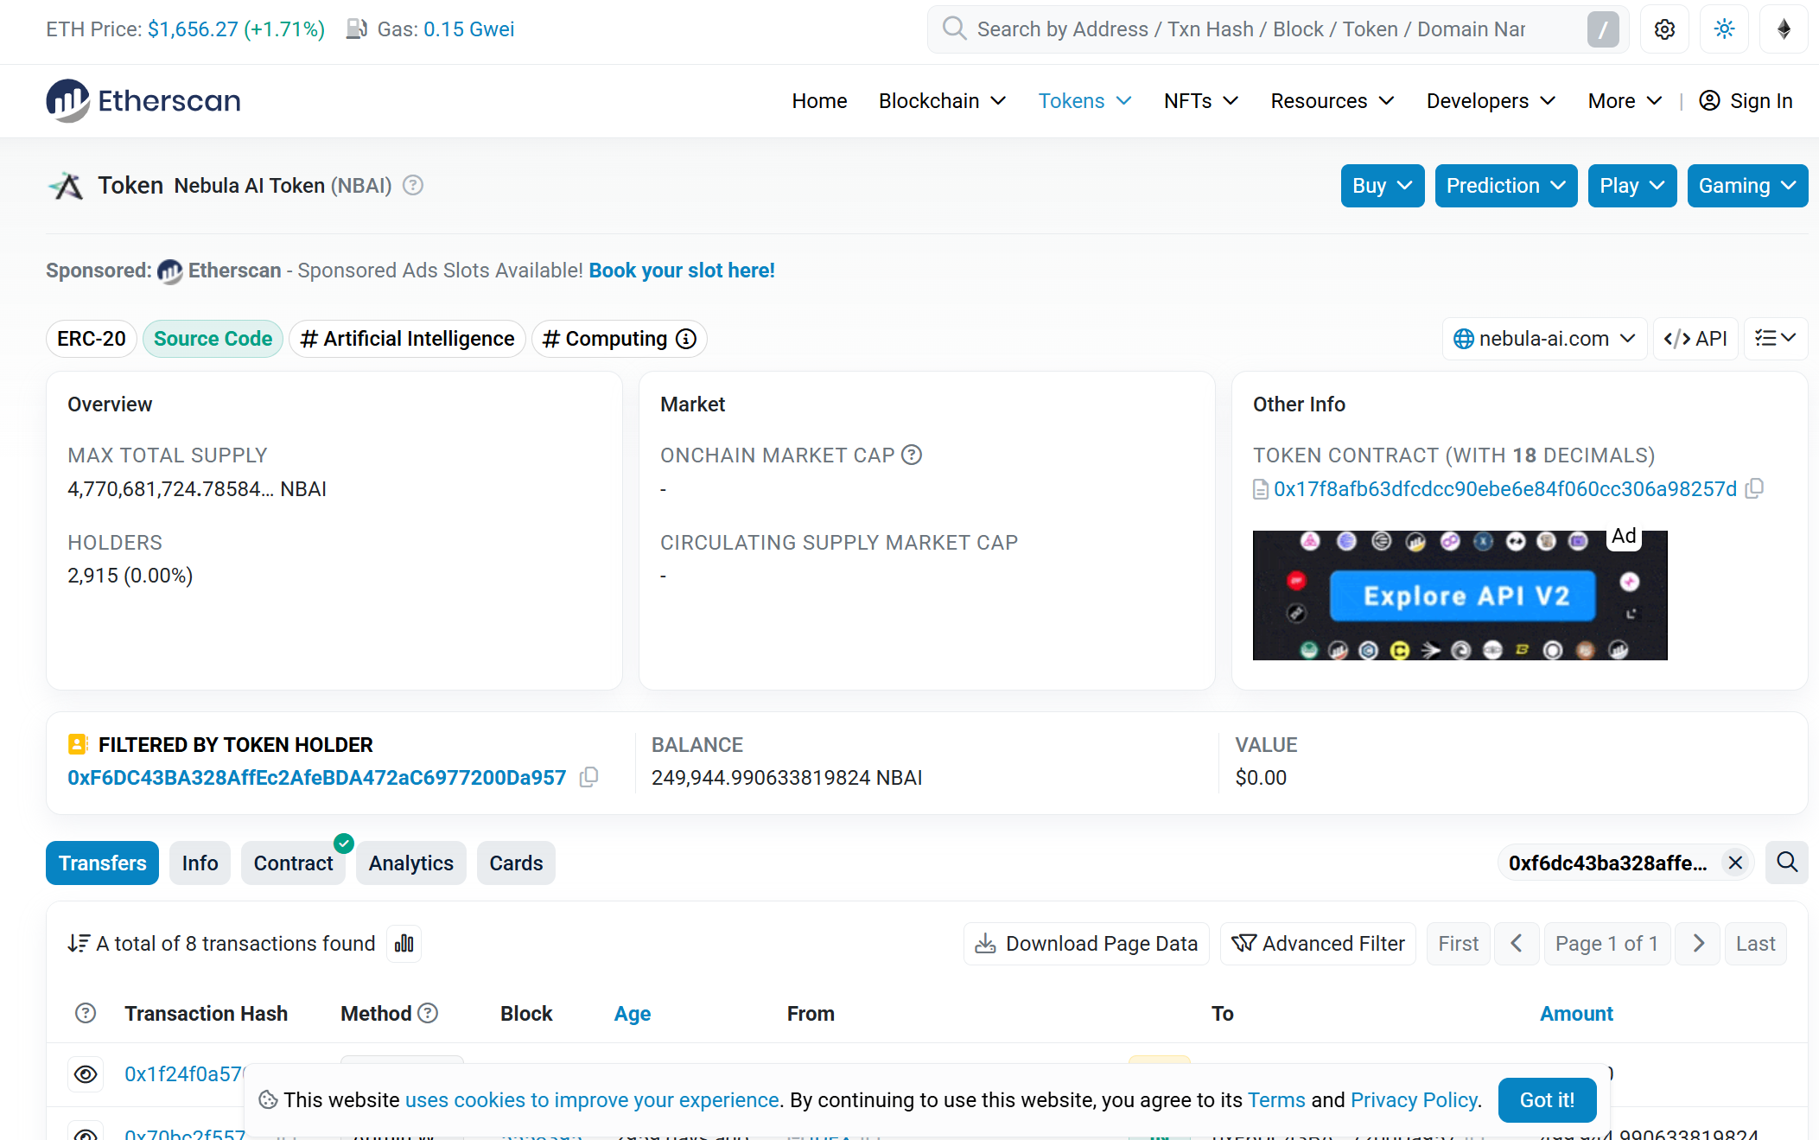Switch to the Contract tab
1819x1140 pixels.
pyautogui.click(x=293, y=863)
